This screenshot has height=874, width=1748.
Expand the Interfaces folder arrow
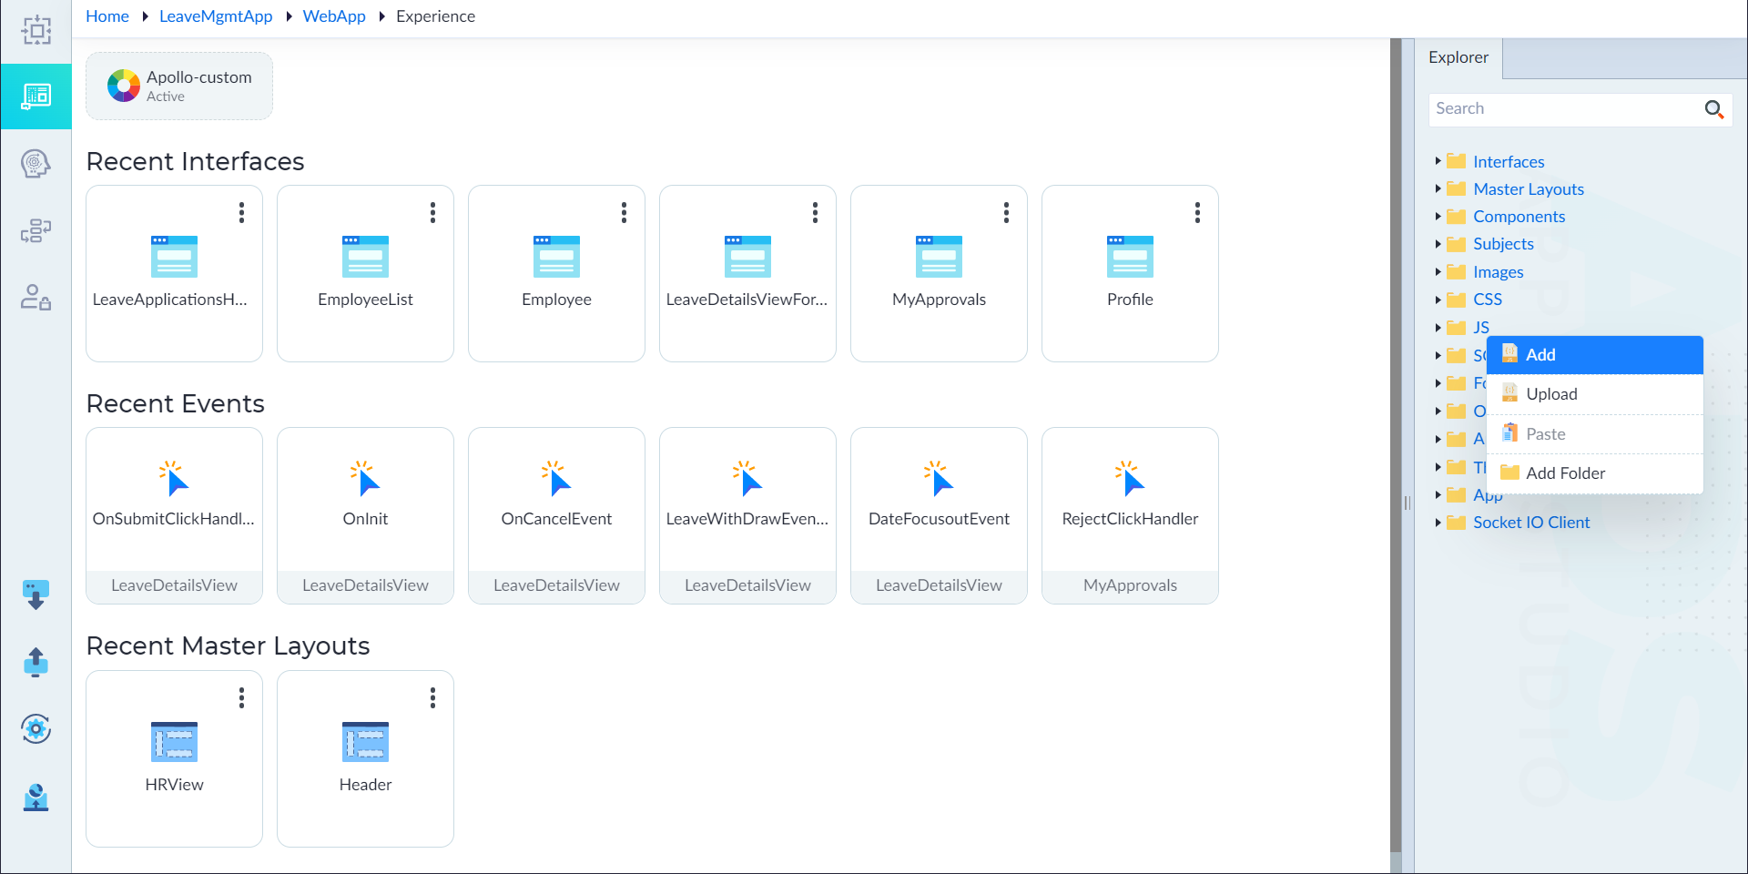coord(1438,161)
